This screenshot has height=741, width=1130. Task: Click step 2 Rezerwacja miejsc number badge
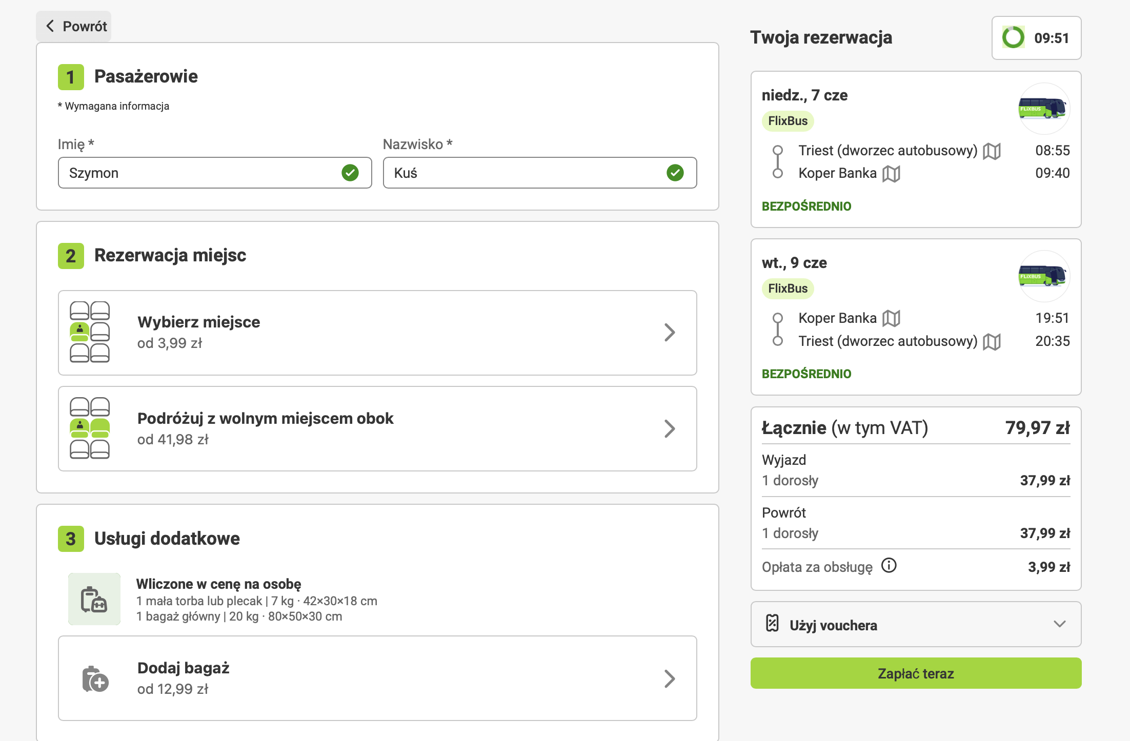71,256
